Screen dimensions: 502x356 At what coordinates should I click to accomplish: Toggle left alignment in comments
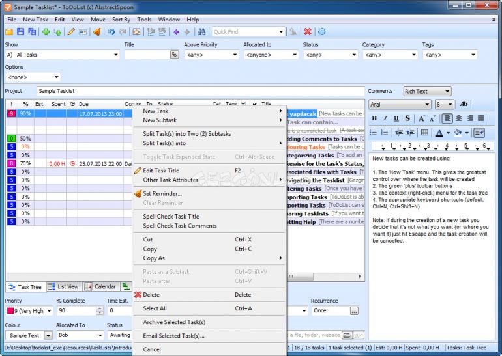447,118
